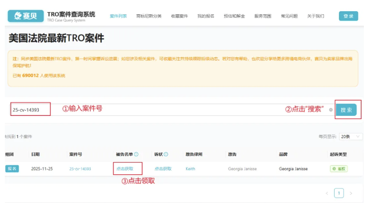Click the info icon beside 被告名单
Image resolution: width=366 pixels, height=203 pixels.
tap(136, 154)
